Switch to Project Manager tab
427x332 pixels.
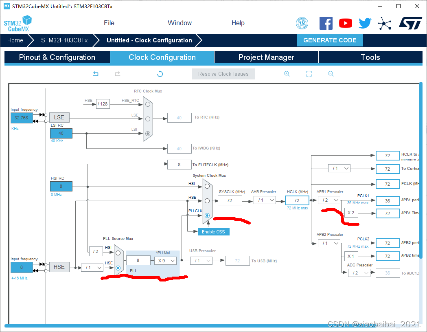(266, 57)
